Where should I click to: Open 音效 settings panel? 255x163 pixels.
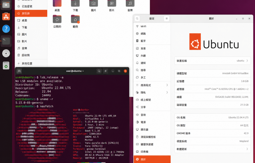tap(152, 115)
